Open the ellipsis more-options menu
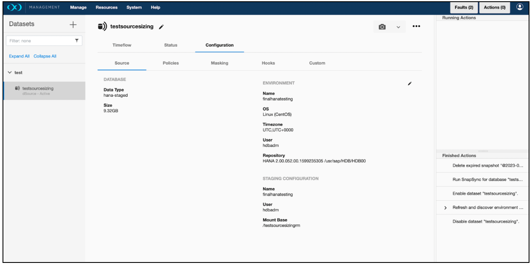 pos(416,26)
